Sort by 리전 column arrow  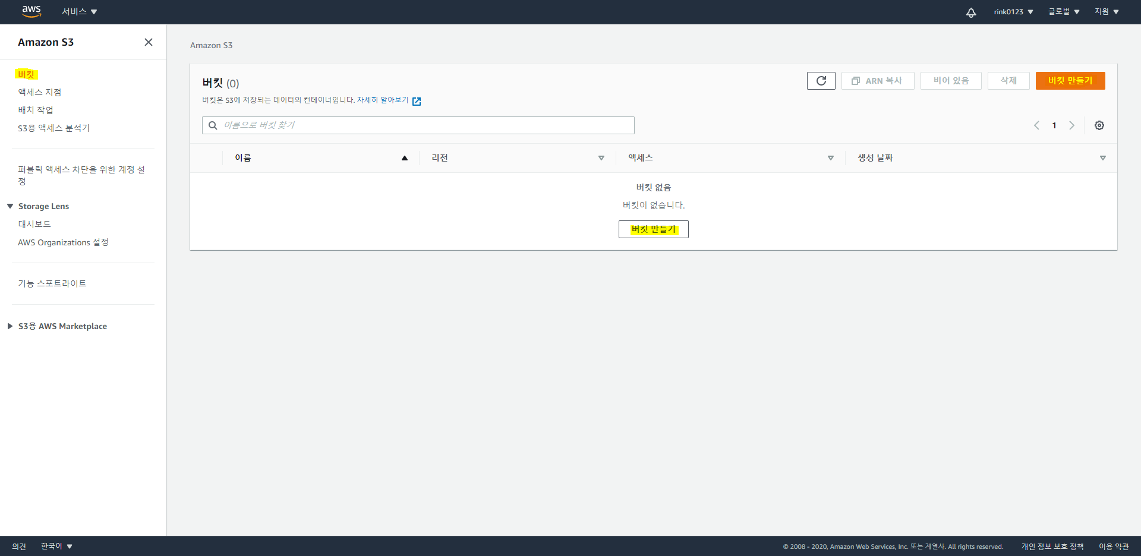601,158
